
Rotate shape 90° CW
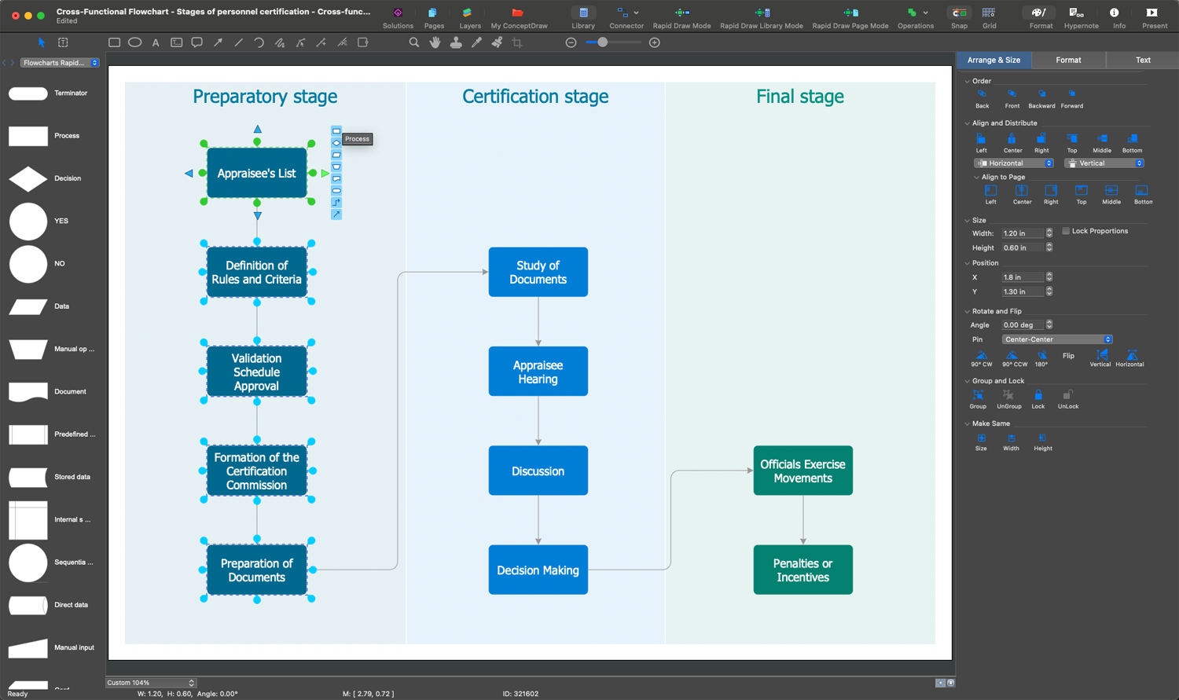coord(981,356)
